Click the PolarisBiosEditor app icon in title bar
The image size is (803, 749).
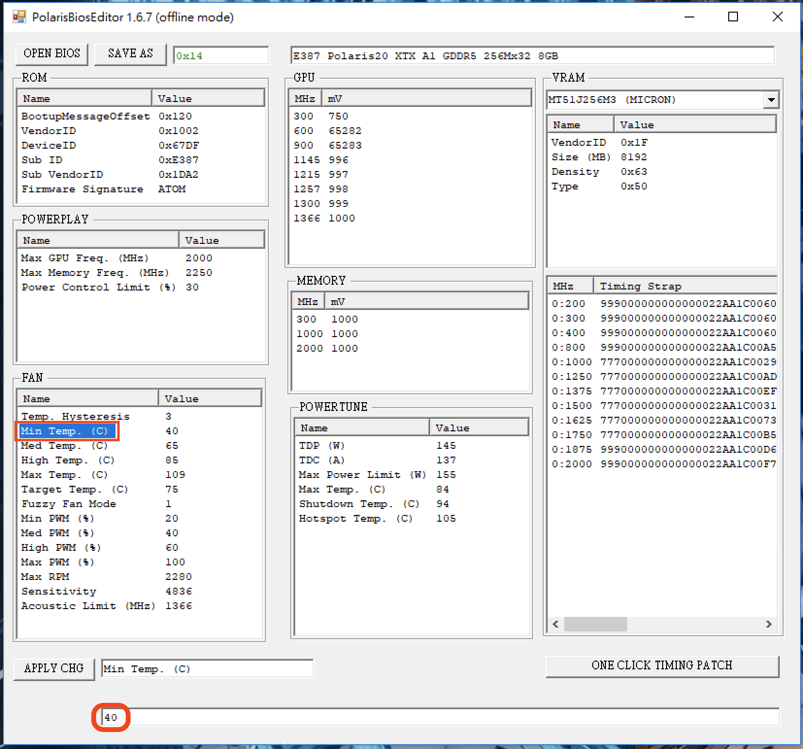[19, 17]
